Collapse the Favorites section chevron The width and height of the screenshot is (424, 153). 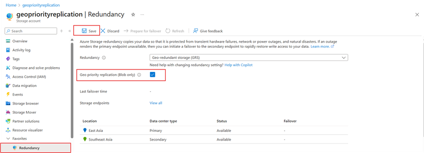coord(8,139)
